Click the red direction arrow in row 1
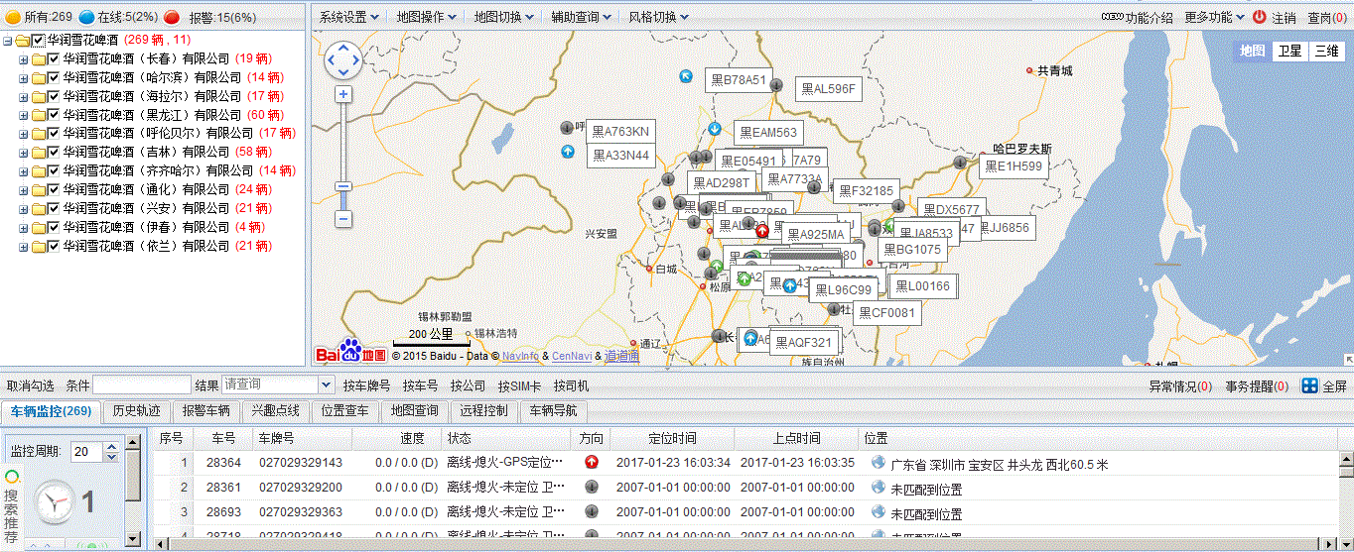 tap(592, 462)
